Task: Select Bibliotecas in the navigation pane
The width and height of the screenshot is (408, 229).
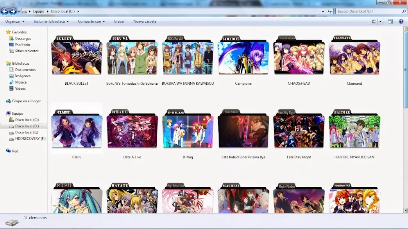Action: [21, 63]
